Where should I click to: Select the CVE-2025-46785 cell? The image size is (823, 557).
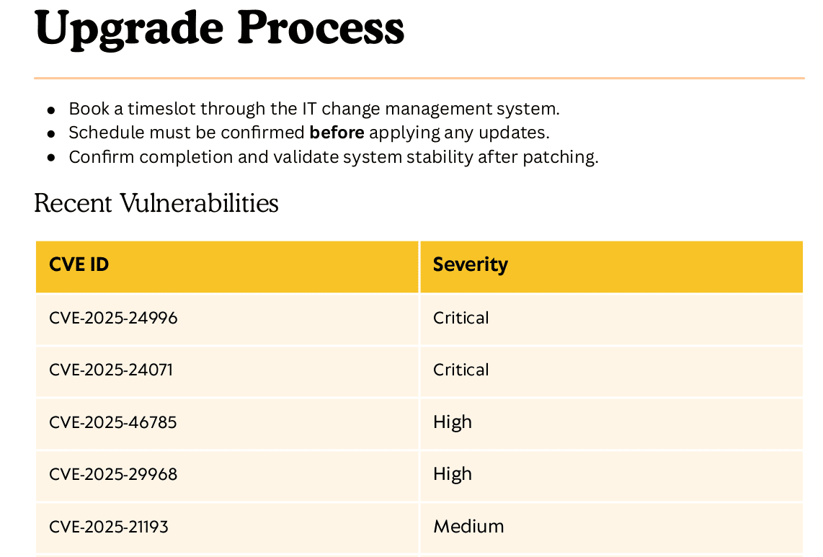113,422
